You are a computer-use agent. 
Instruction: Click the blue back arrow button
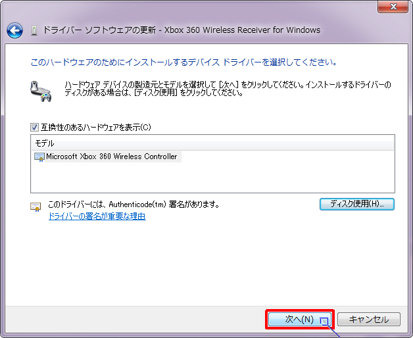point(14,30)
